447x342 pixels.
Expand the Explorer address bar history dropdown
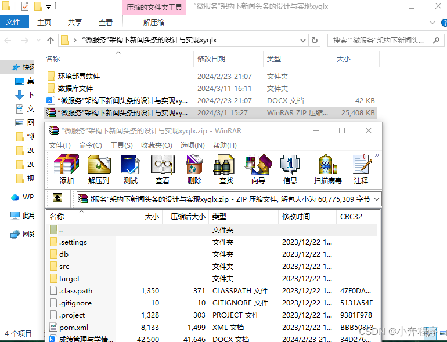[303, 41]
